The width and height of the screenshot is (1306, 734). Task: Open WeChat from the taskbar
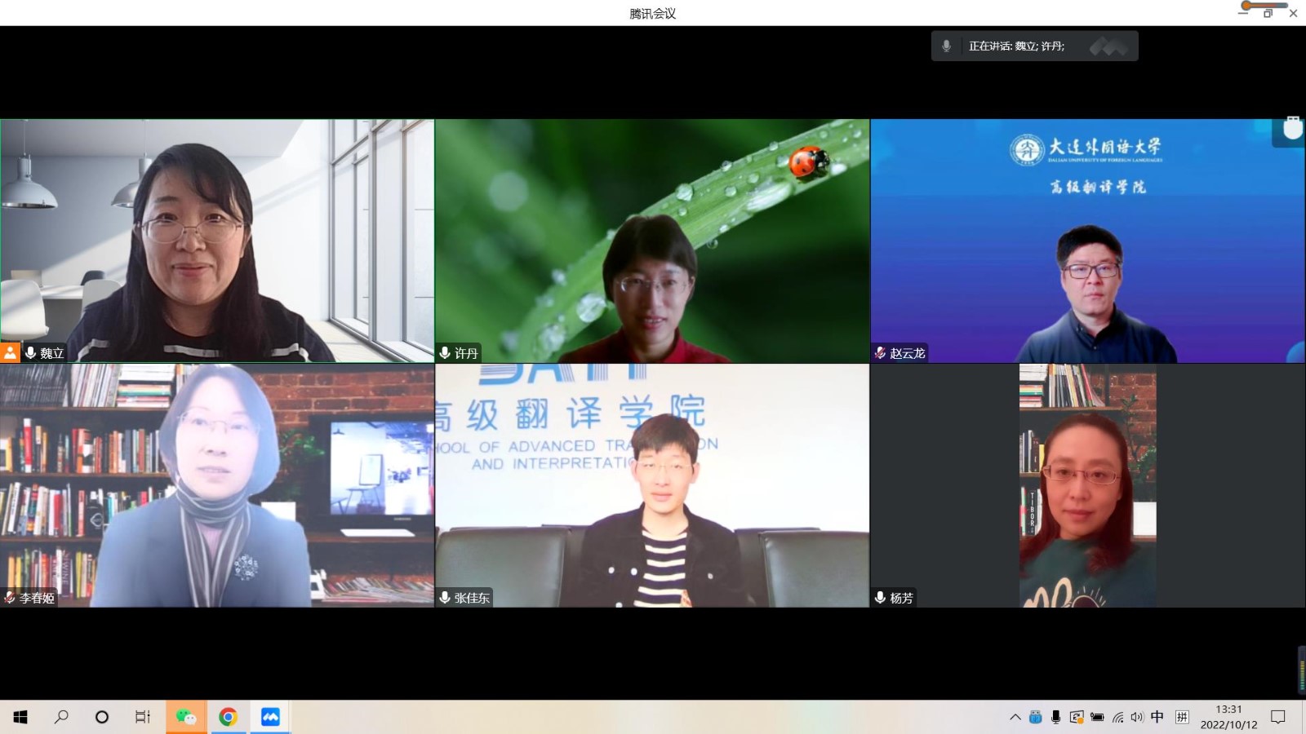pos(186,717)
